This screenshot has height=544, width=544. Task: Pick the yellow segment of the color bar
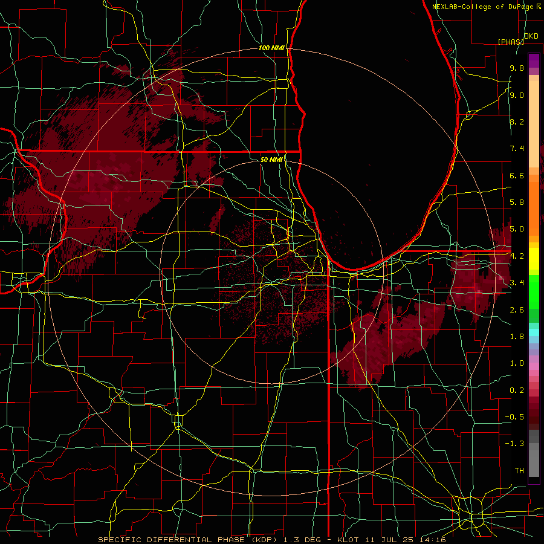coord(534,259)
